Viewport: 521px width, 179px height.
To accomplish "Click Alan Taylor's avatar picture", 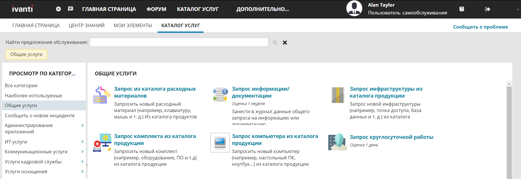I will coord(354,8).
